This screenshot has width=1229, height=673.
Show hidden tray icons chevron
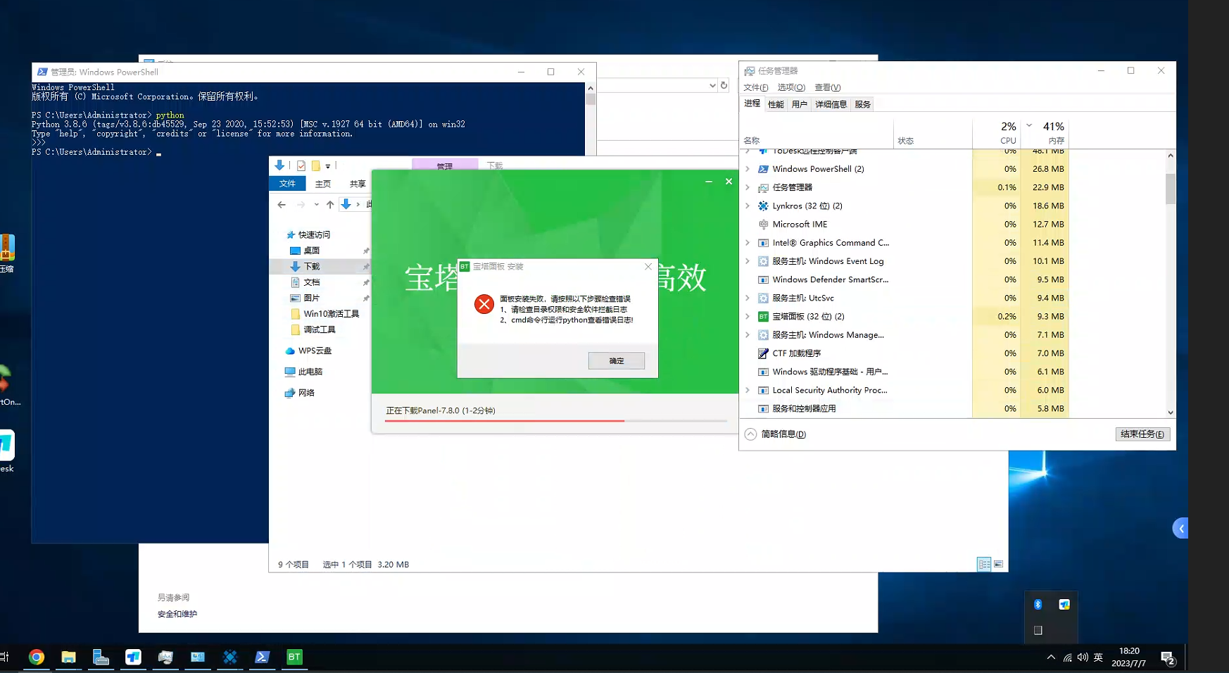point(1051,657)
